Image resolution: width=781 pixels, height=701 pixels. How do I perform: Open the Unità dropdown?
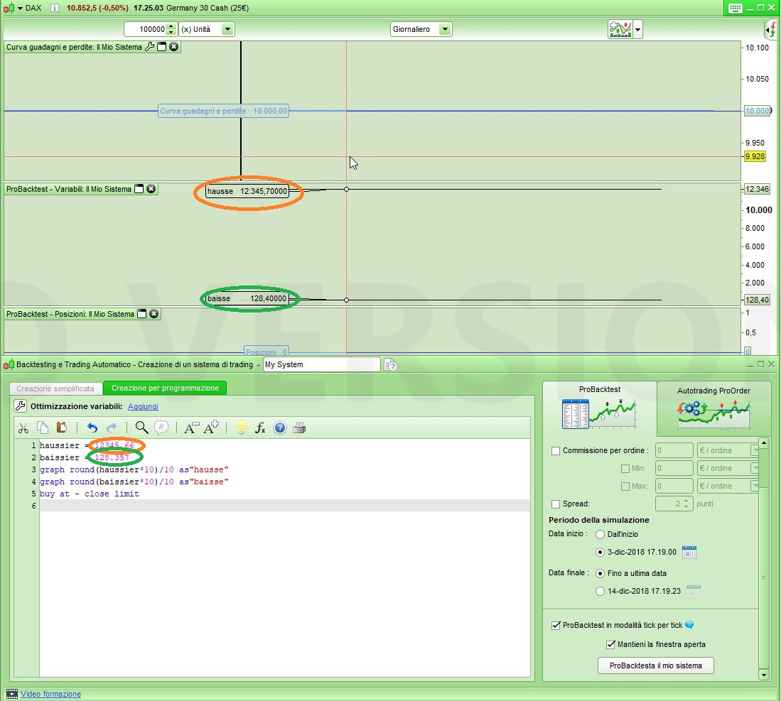pyautogui.click(x=227, y=29)
